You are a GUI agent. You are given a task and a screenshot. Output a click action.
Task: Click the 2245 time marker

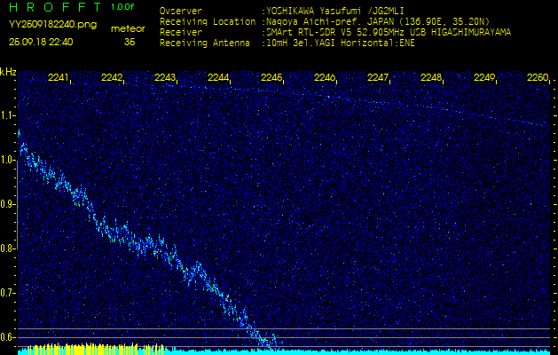point(271,78)
